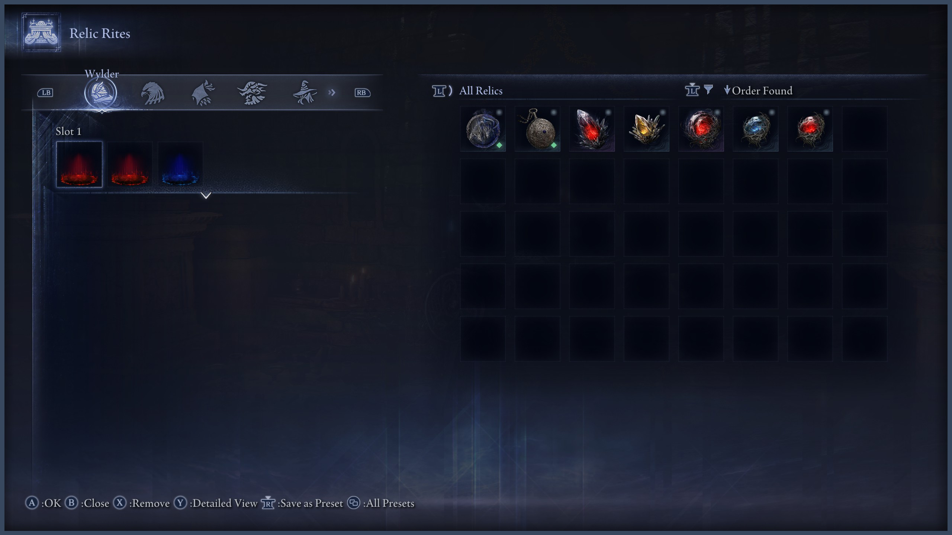Open the Order Found sort dropdown
952x535 pixels.
click(758, 91)
